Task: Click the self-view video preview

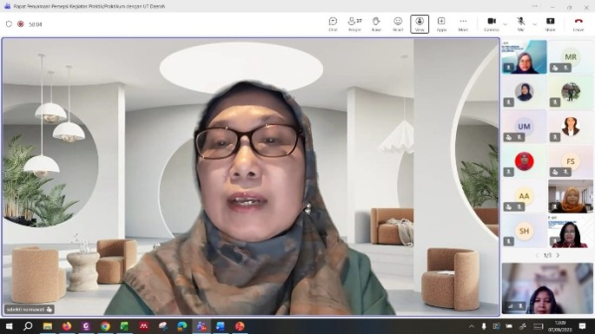Action: [547, 288]
